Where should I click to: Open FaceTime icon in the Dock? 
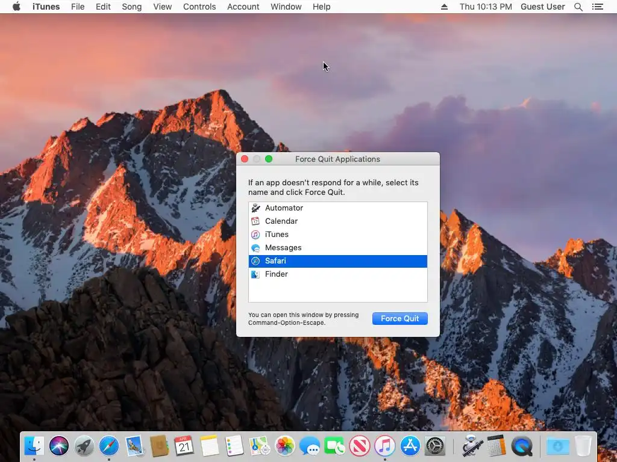click(335, 446)
